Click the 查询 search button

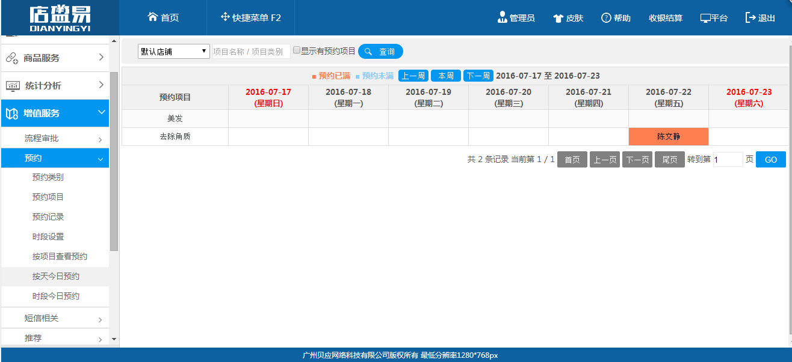380,52
